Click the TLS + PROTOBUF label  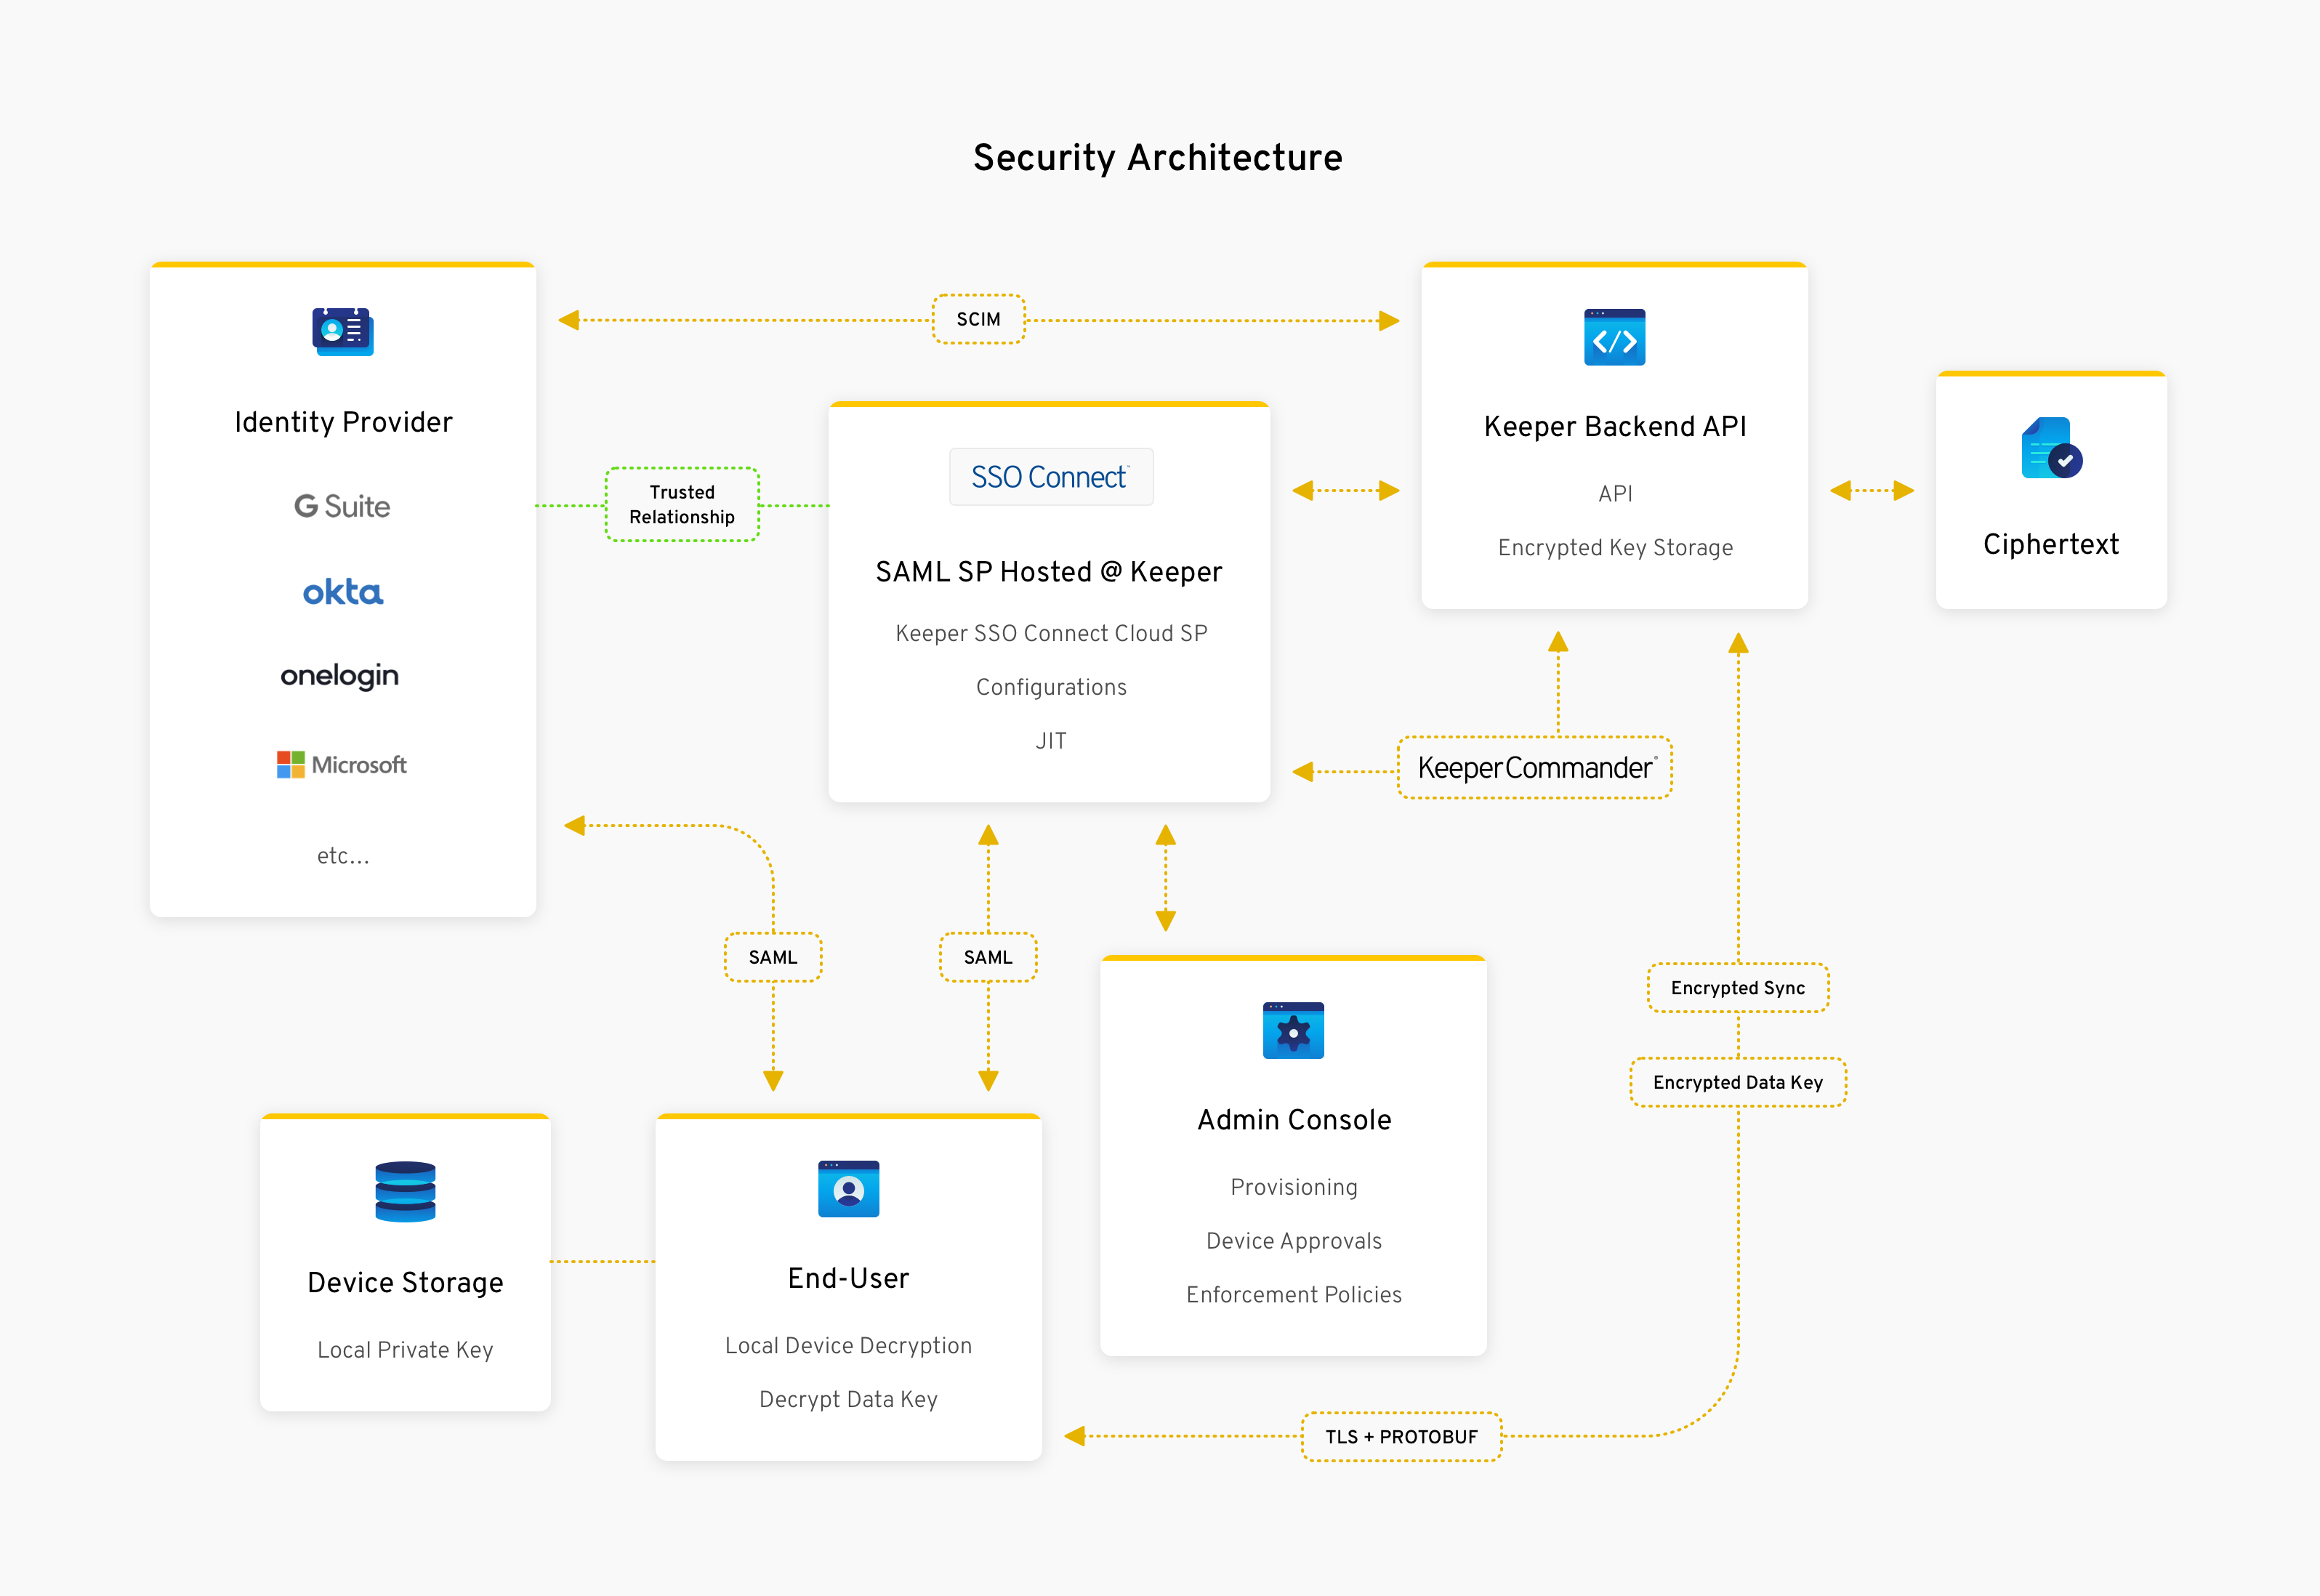coord(1401,1437)
